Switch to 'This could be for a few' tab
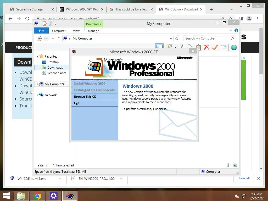Screen dimensions: 268x201 pyautogui.click(x=131, y=9)
